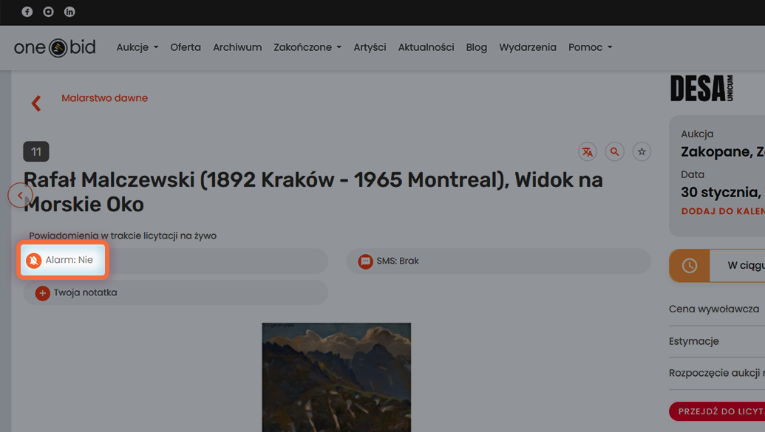Viewport: 765px width, 432px height.
Task: Click the Cena wywoławcza label
Action: 714,309
